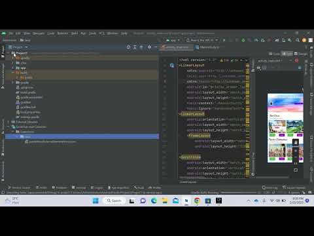This screenshot has height=236, width=314.
Task: Click the Expand All icon in Project panel
Action: click(135, 47)
